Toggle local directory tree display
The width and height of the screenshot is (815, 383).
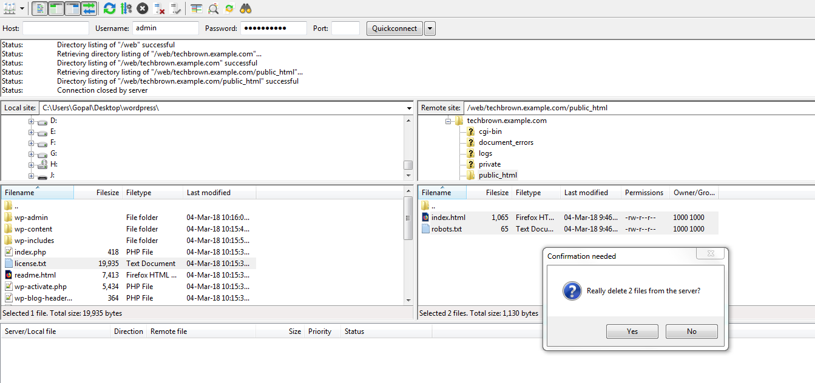[x=56, y=8]
